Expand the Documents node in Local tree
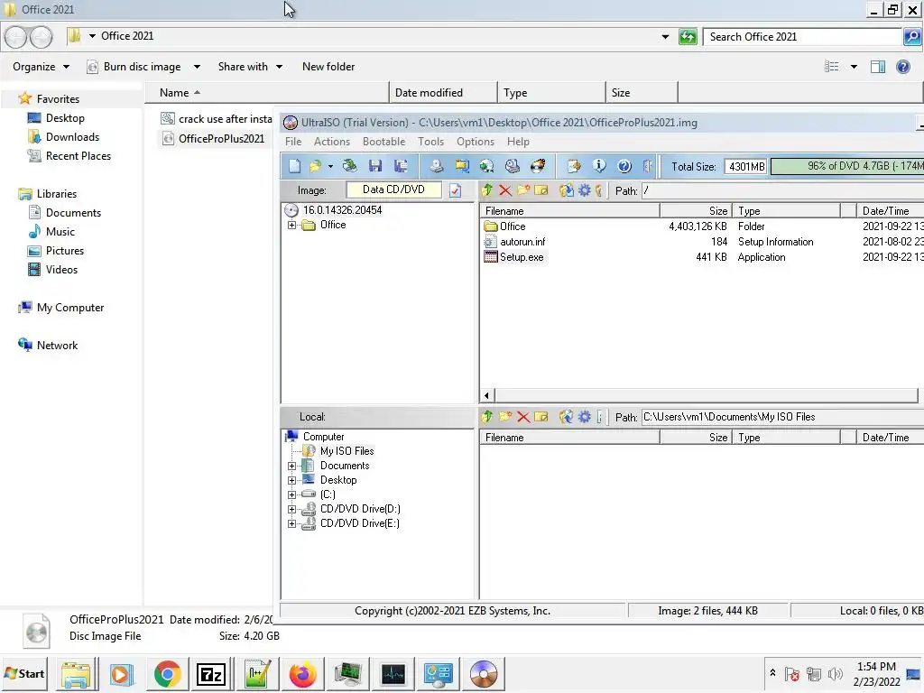This screenshot has width=924, height=693. pyautogui.click(x=291, y=467)
